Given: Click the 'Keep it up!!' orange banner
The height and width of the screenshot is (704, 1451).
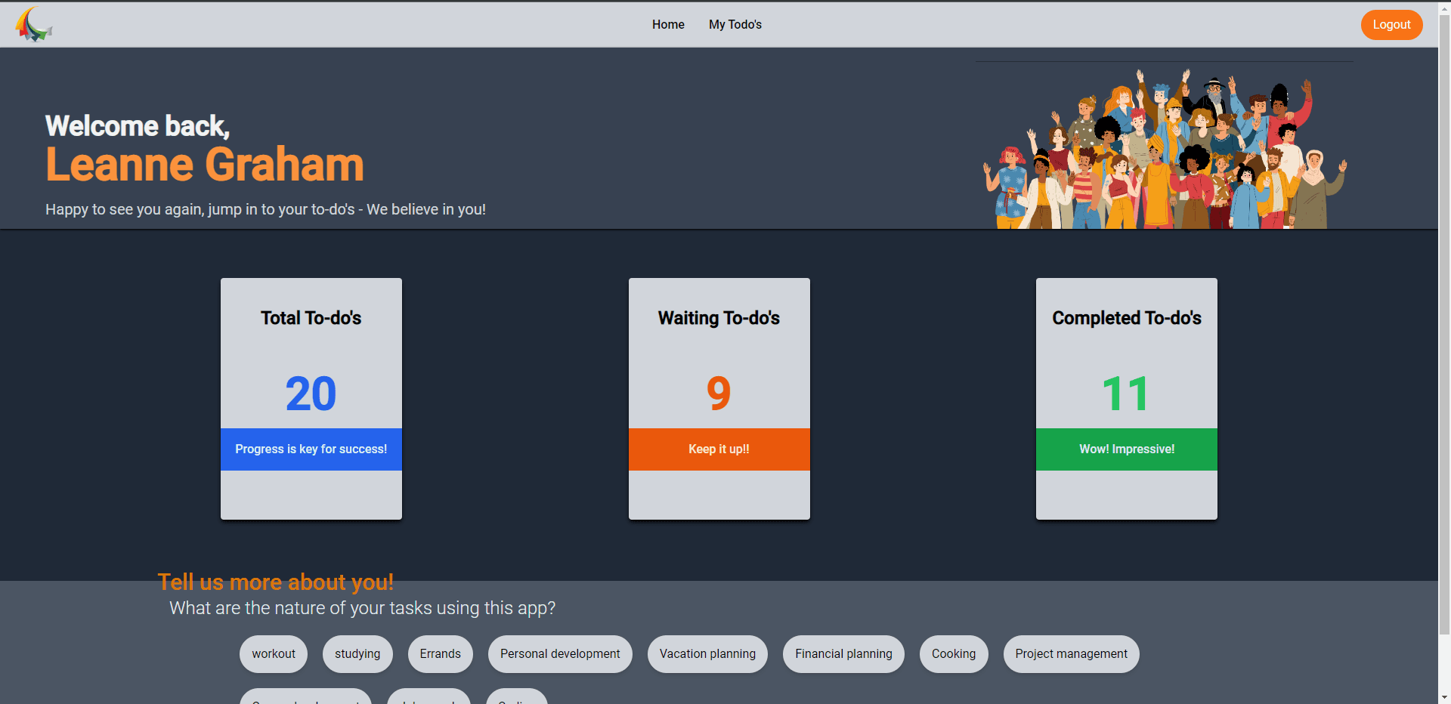Looking at the screenshot, I should point(719,449).
